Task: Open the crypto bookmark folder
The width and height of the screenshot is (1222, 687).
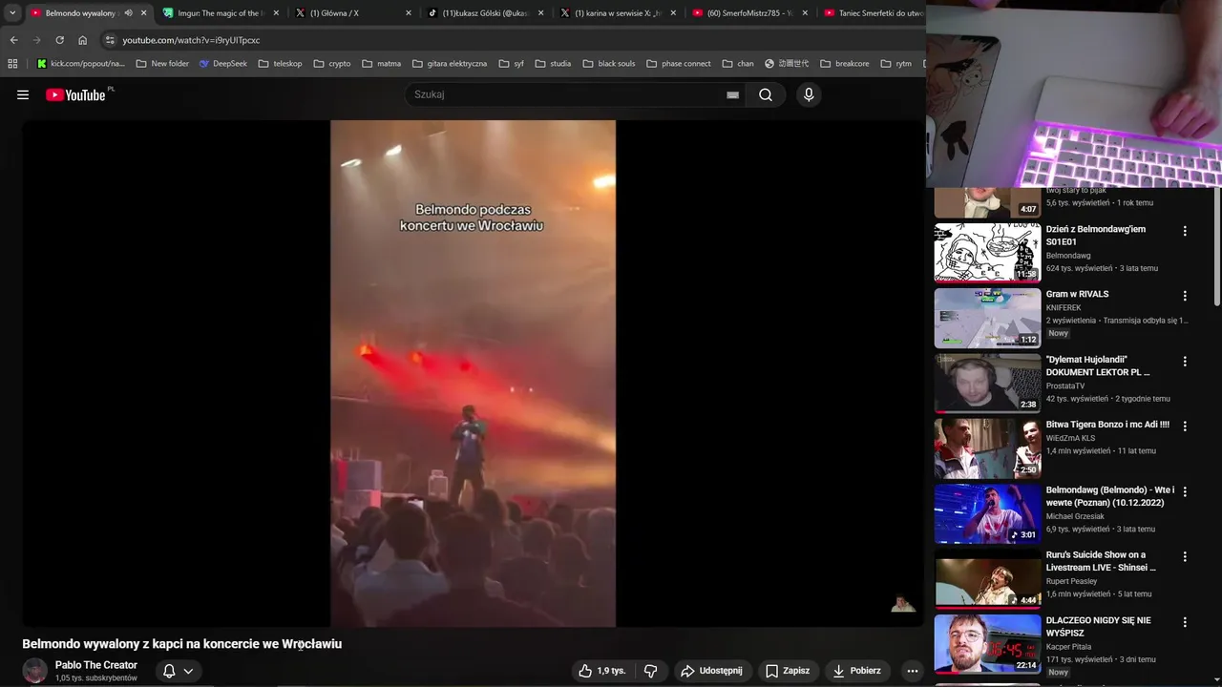Action: tap(332, 64)
